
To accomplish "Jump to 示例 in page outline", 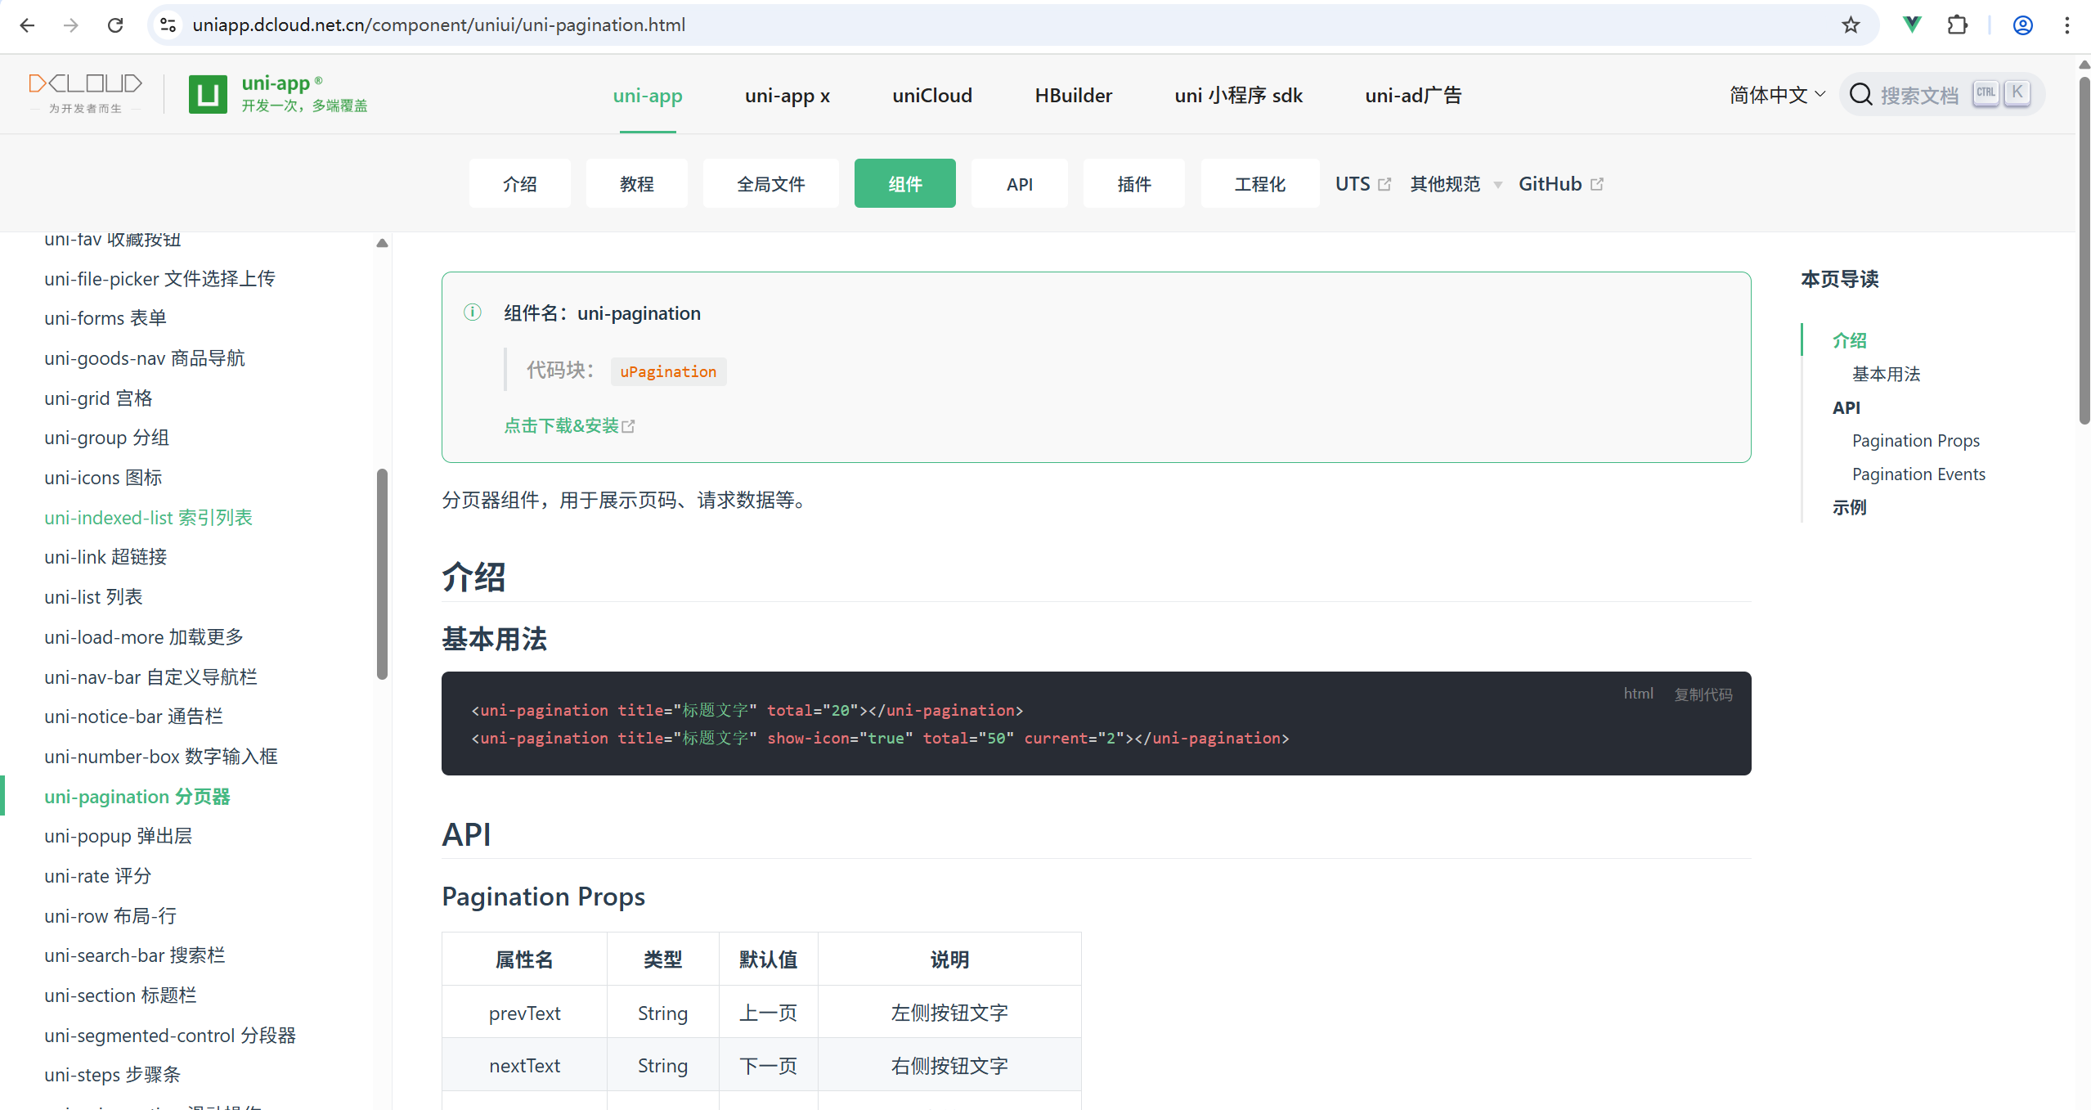I will 1849,508.
